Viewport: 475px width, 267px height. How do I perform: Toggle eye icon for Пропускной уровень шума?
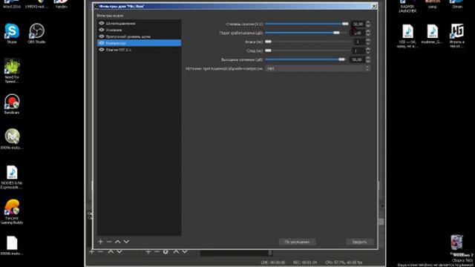102,36
